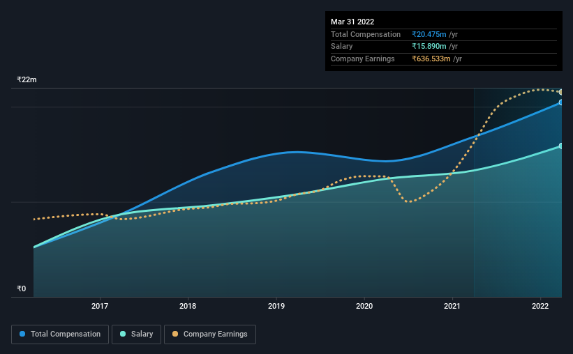Screen dimensions: 573x354
Task: Click the Mar 31 2022 tooltip date
Action: coord(352,22)
